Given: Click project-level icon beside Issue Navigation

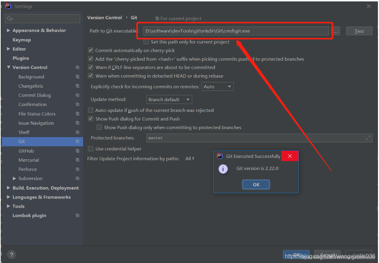Looking at the screenshot, I should tap(77, 123).
